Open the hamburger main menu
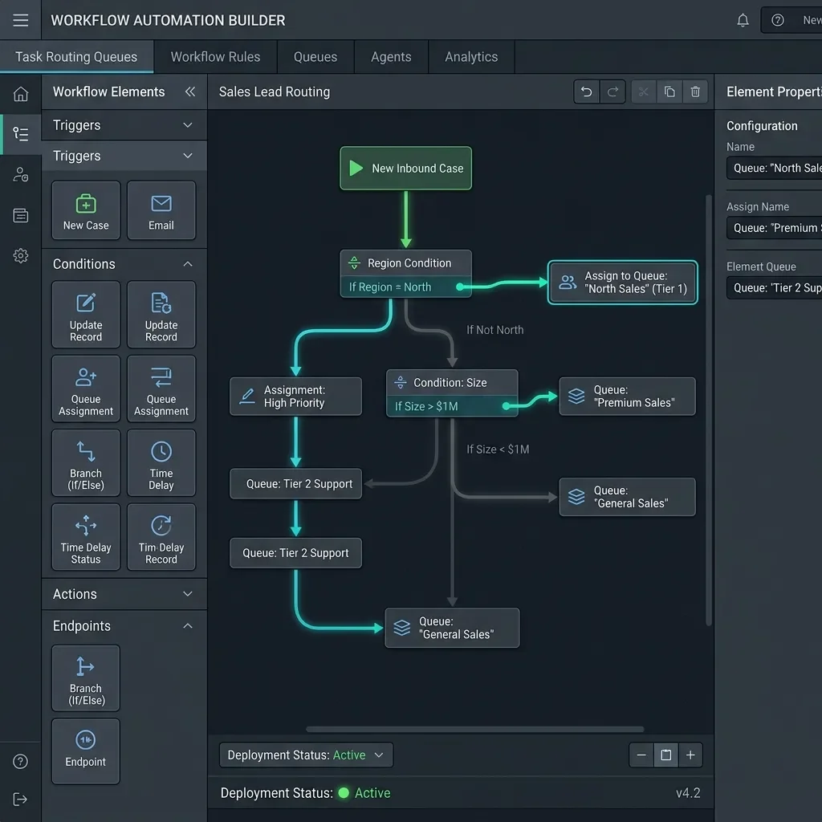The image size is (822, 822). (x=20, y=20)
